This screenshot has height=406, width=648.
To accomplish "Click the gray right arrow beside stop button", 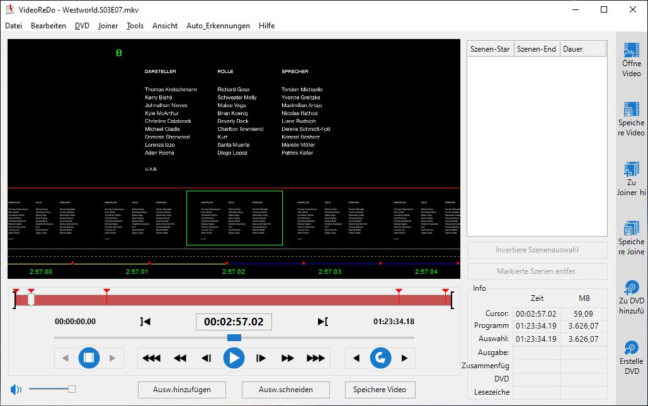I will tap(112, 358).
